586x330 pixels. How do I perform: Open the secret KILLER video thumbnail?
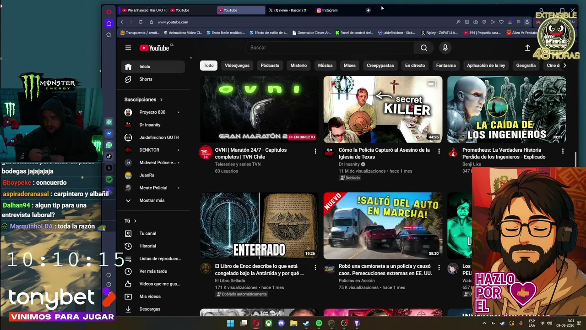click(x=383, y=110)
